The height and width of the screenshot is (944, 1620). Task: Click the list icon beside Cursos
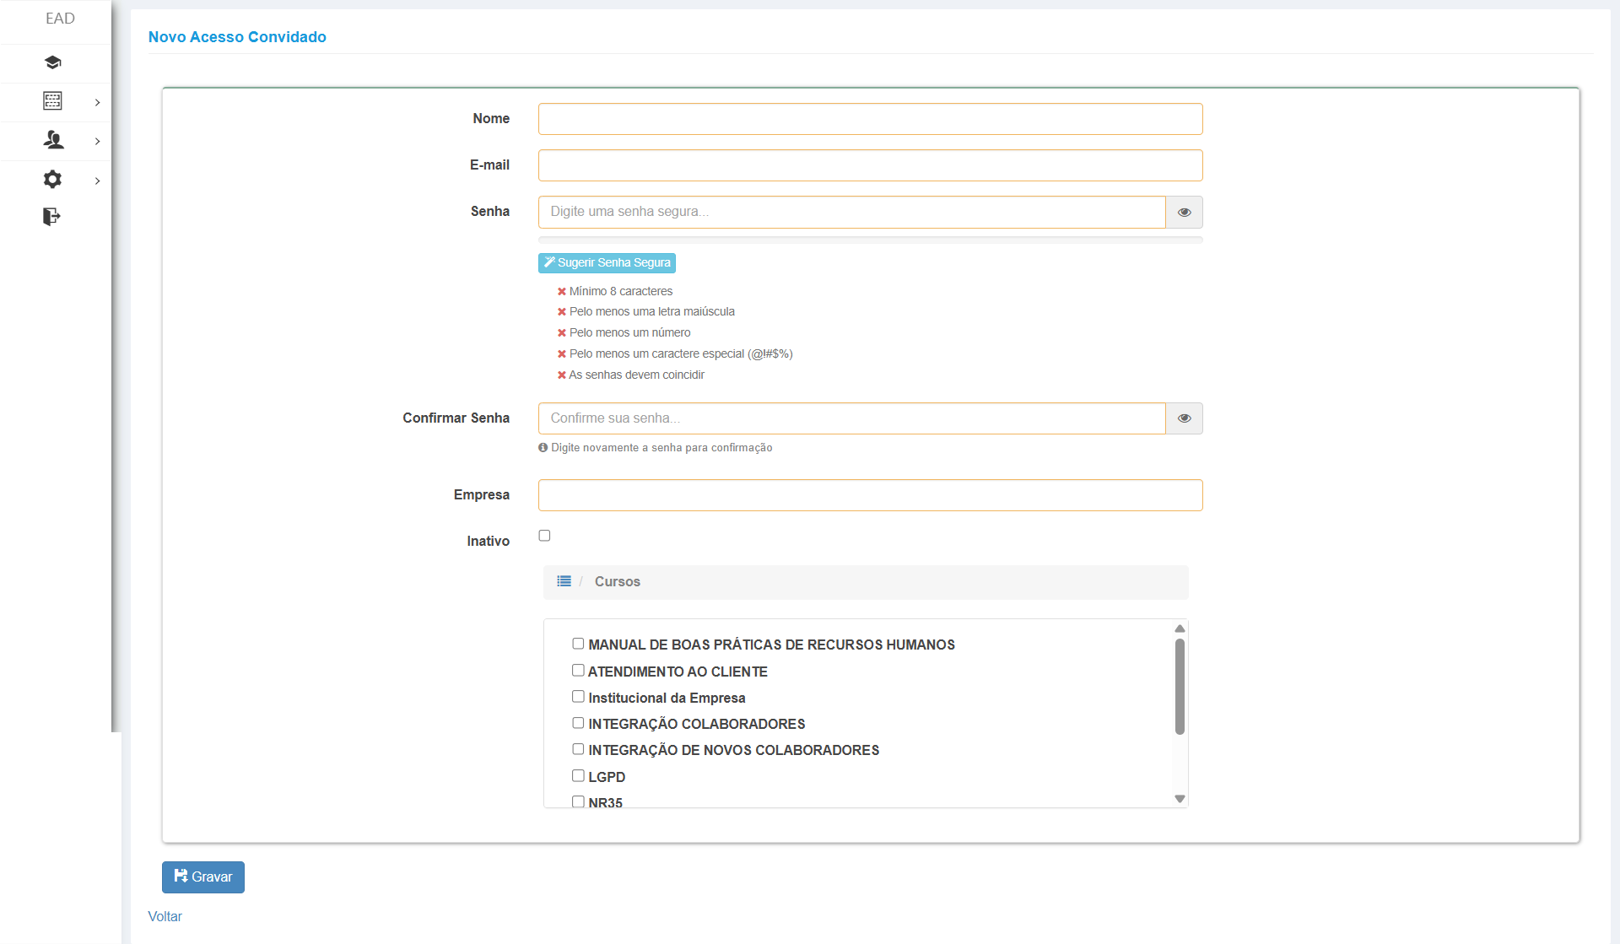coord(564,581)
